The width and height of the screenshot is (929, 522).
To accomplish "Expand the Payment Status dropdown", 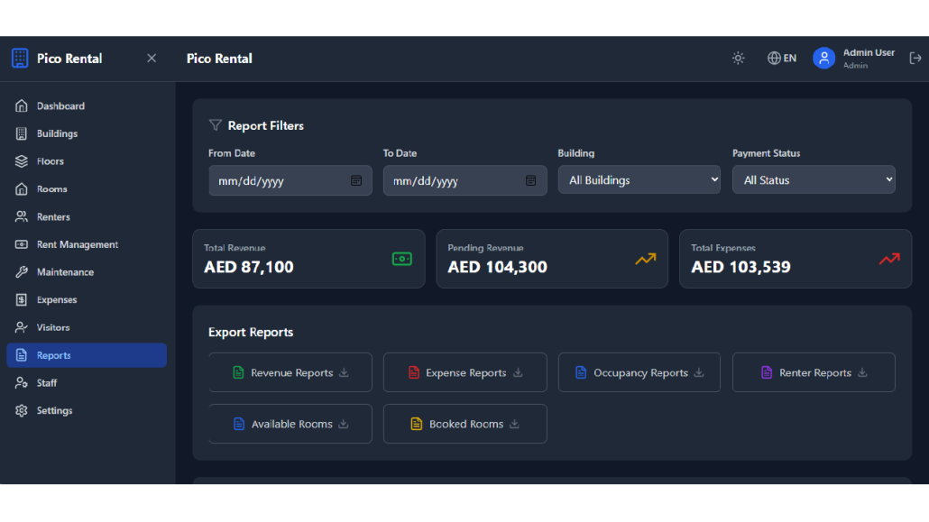I will coord(814,180).
